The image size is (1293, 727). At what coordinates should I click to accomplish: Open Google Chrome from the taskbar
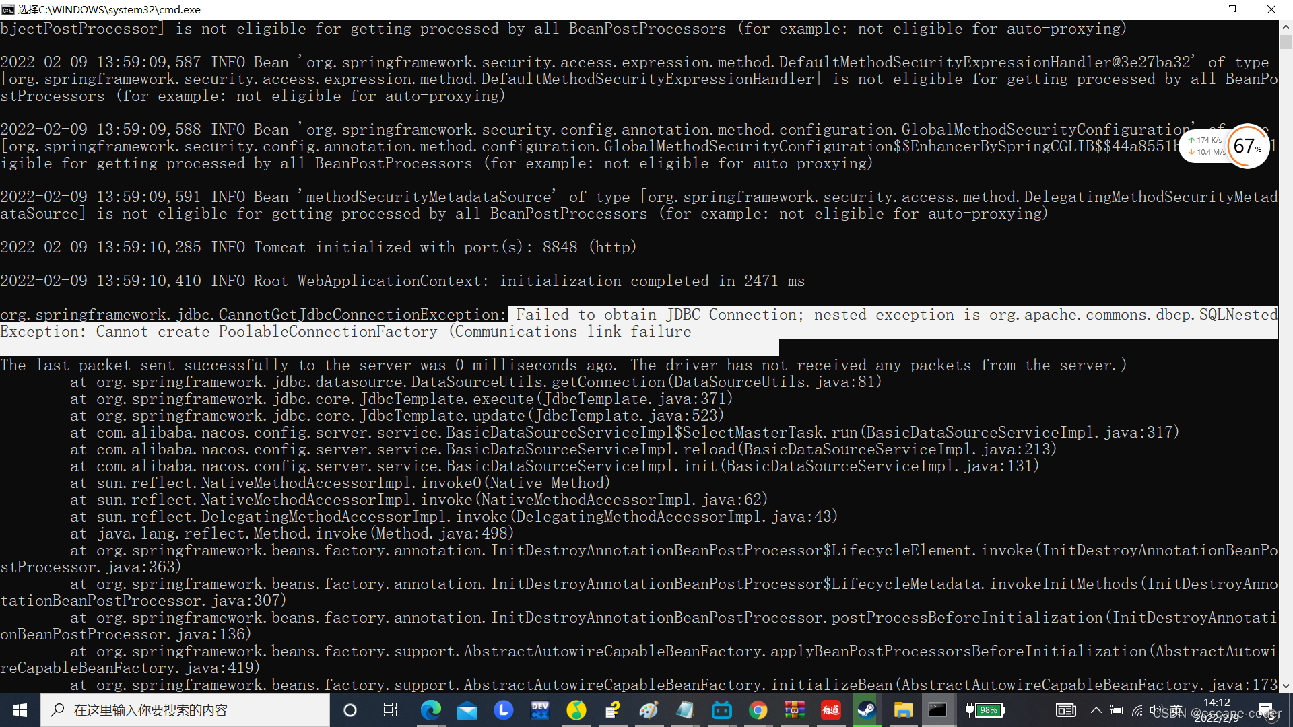point(758,710)
